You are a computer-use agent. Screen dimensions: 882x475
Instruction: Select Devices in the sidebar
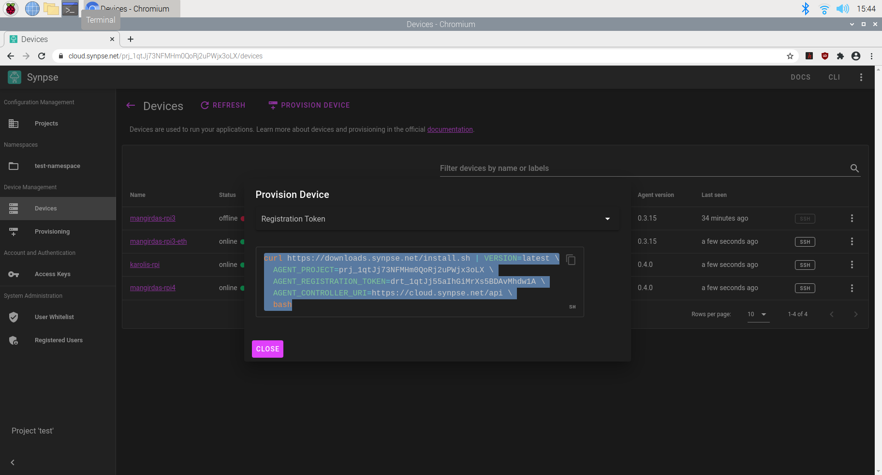click(x=45, y=208)
